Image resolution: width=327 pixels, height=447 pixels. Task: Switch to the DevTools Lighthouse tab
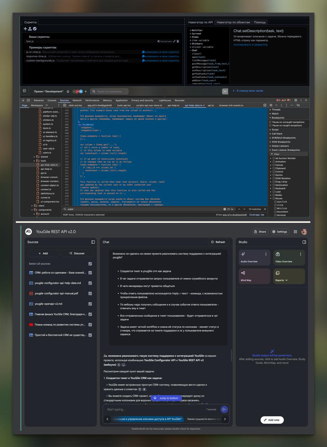pos(165,100)
